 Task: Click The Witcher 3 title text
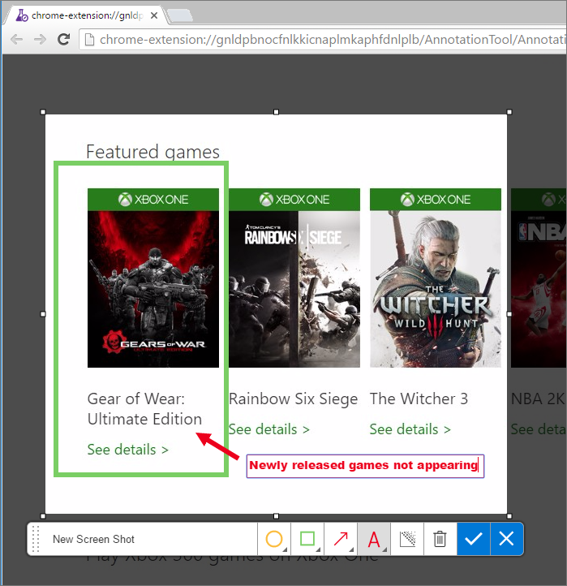(x=419, y=399)
